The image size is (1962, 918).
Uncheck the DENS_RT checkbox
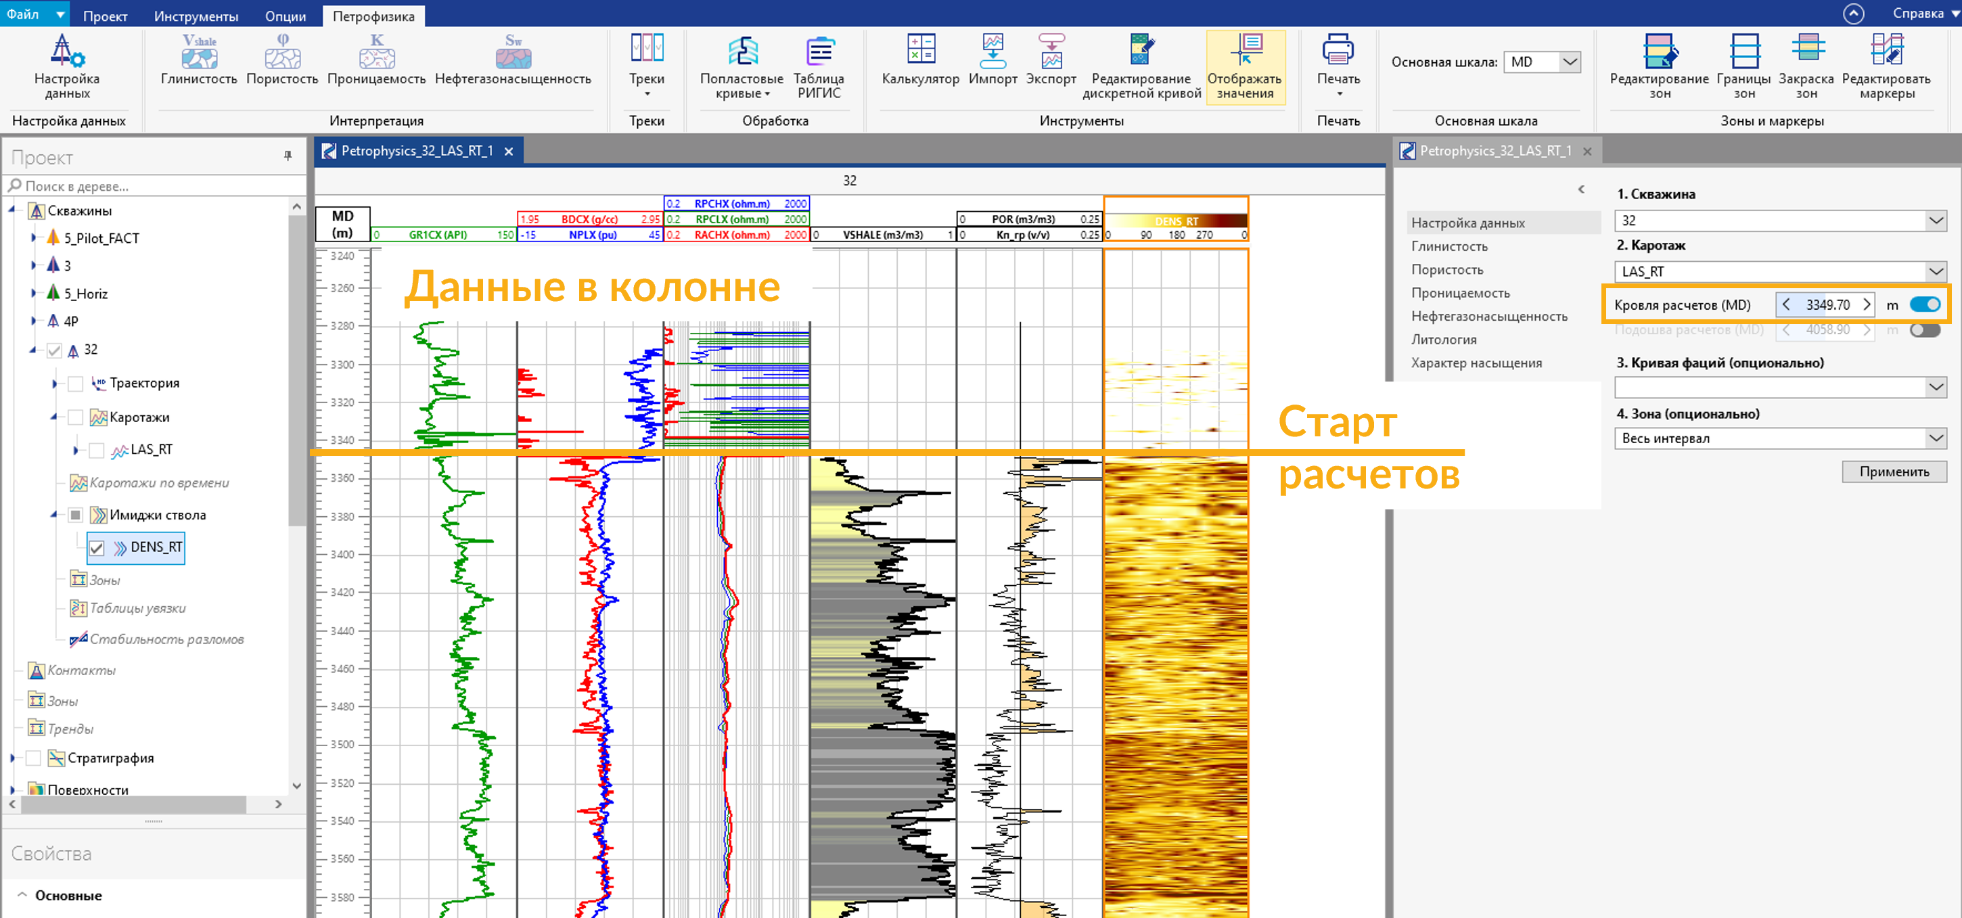(x=97, y=548)
